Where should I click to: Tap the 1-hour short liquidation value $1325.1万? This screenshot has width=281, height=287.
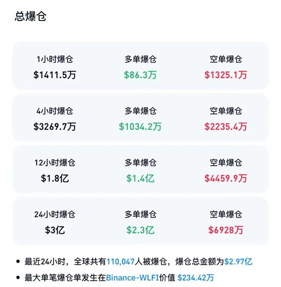pos(226,75)
